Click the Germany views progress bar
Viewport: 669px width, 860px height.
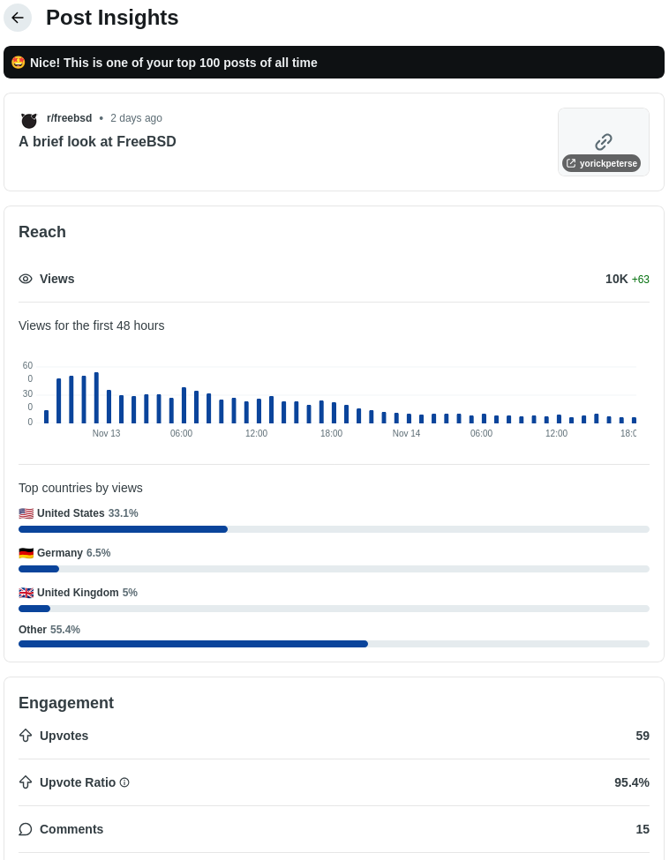click(334, 569)
